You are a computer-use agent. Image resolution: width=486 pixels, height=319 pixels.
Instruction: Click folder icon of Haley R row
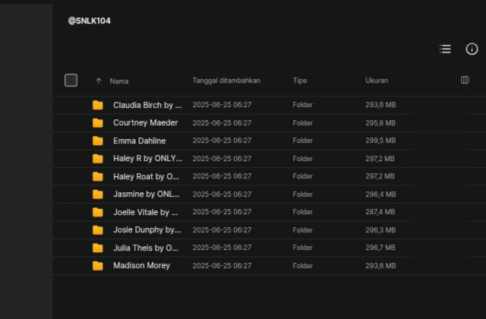click(98, 159)
